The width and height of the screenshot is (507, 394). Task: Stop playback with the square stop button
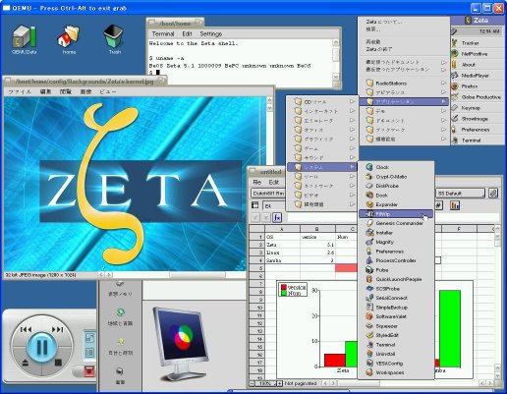58,363
